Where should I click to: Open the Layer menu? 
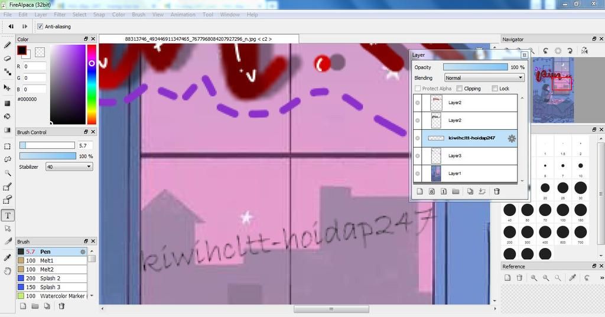pos(41,15)
